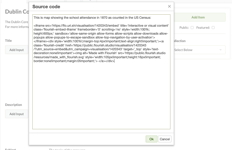Click the Source code dialog title
Image resolution: width=232 pixels, height=150 pixels.
(x=46, y=7)
